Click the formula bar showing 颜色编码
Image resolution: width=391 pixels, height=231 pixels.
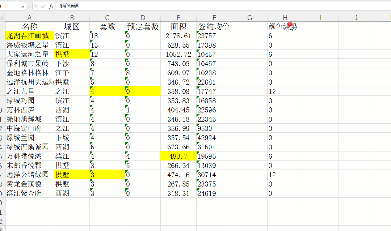[x=223, y=6]
